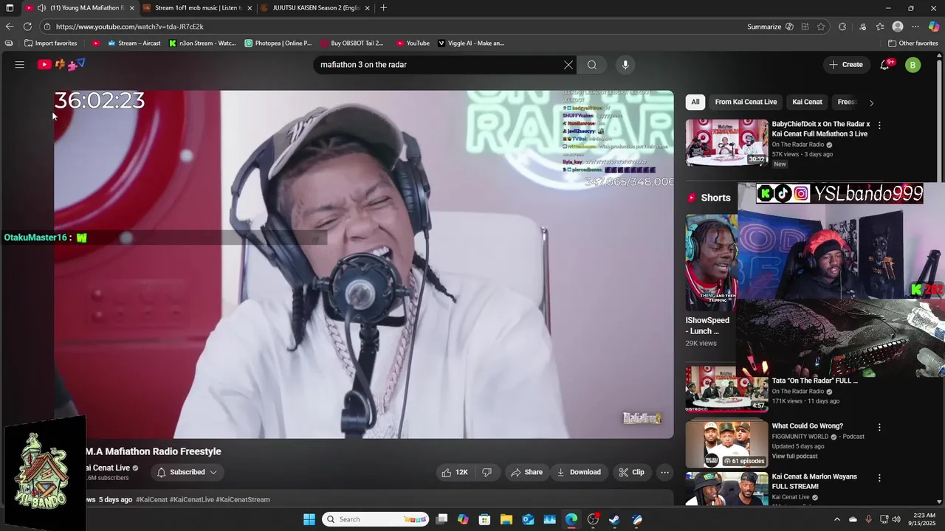The height and width of the screenshot is (531, 945).
Task: Open the Viggle AI bookmark
Action: [471, 44]
